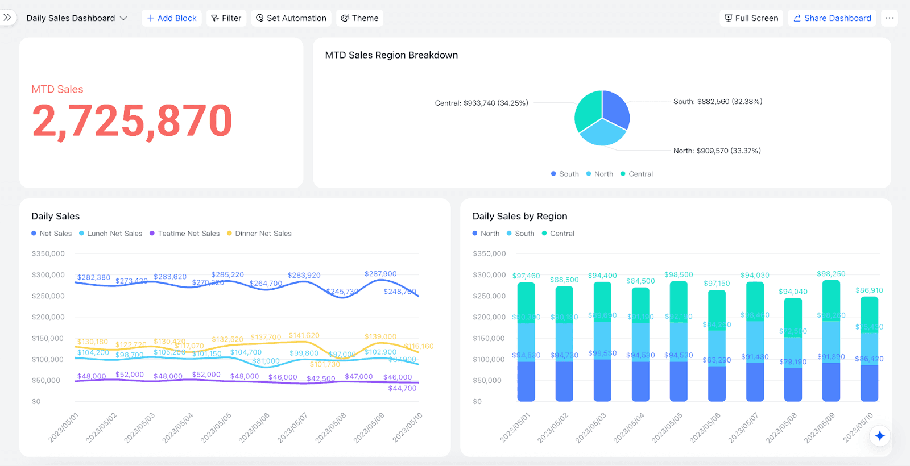Toggle South legend in Daily Sales by Region
The image size is (910, 466).
click(x=521, y=234)
